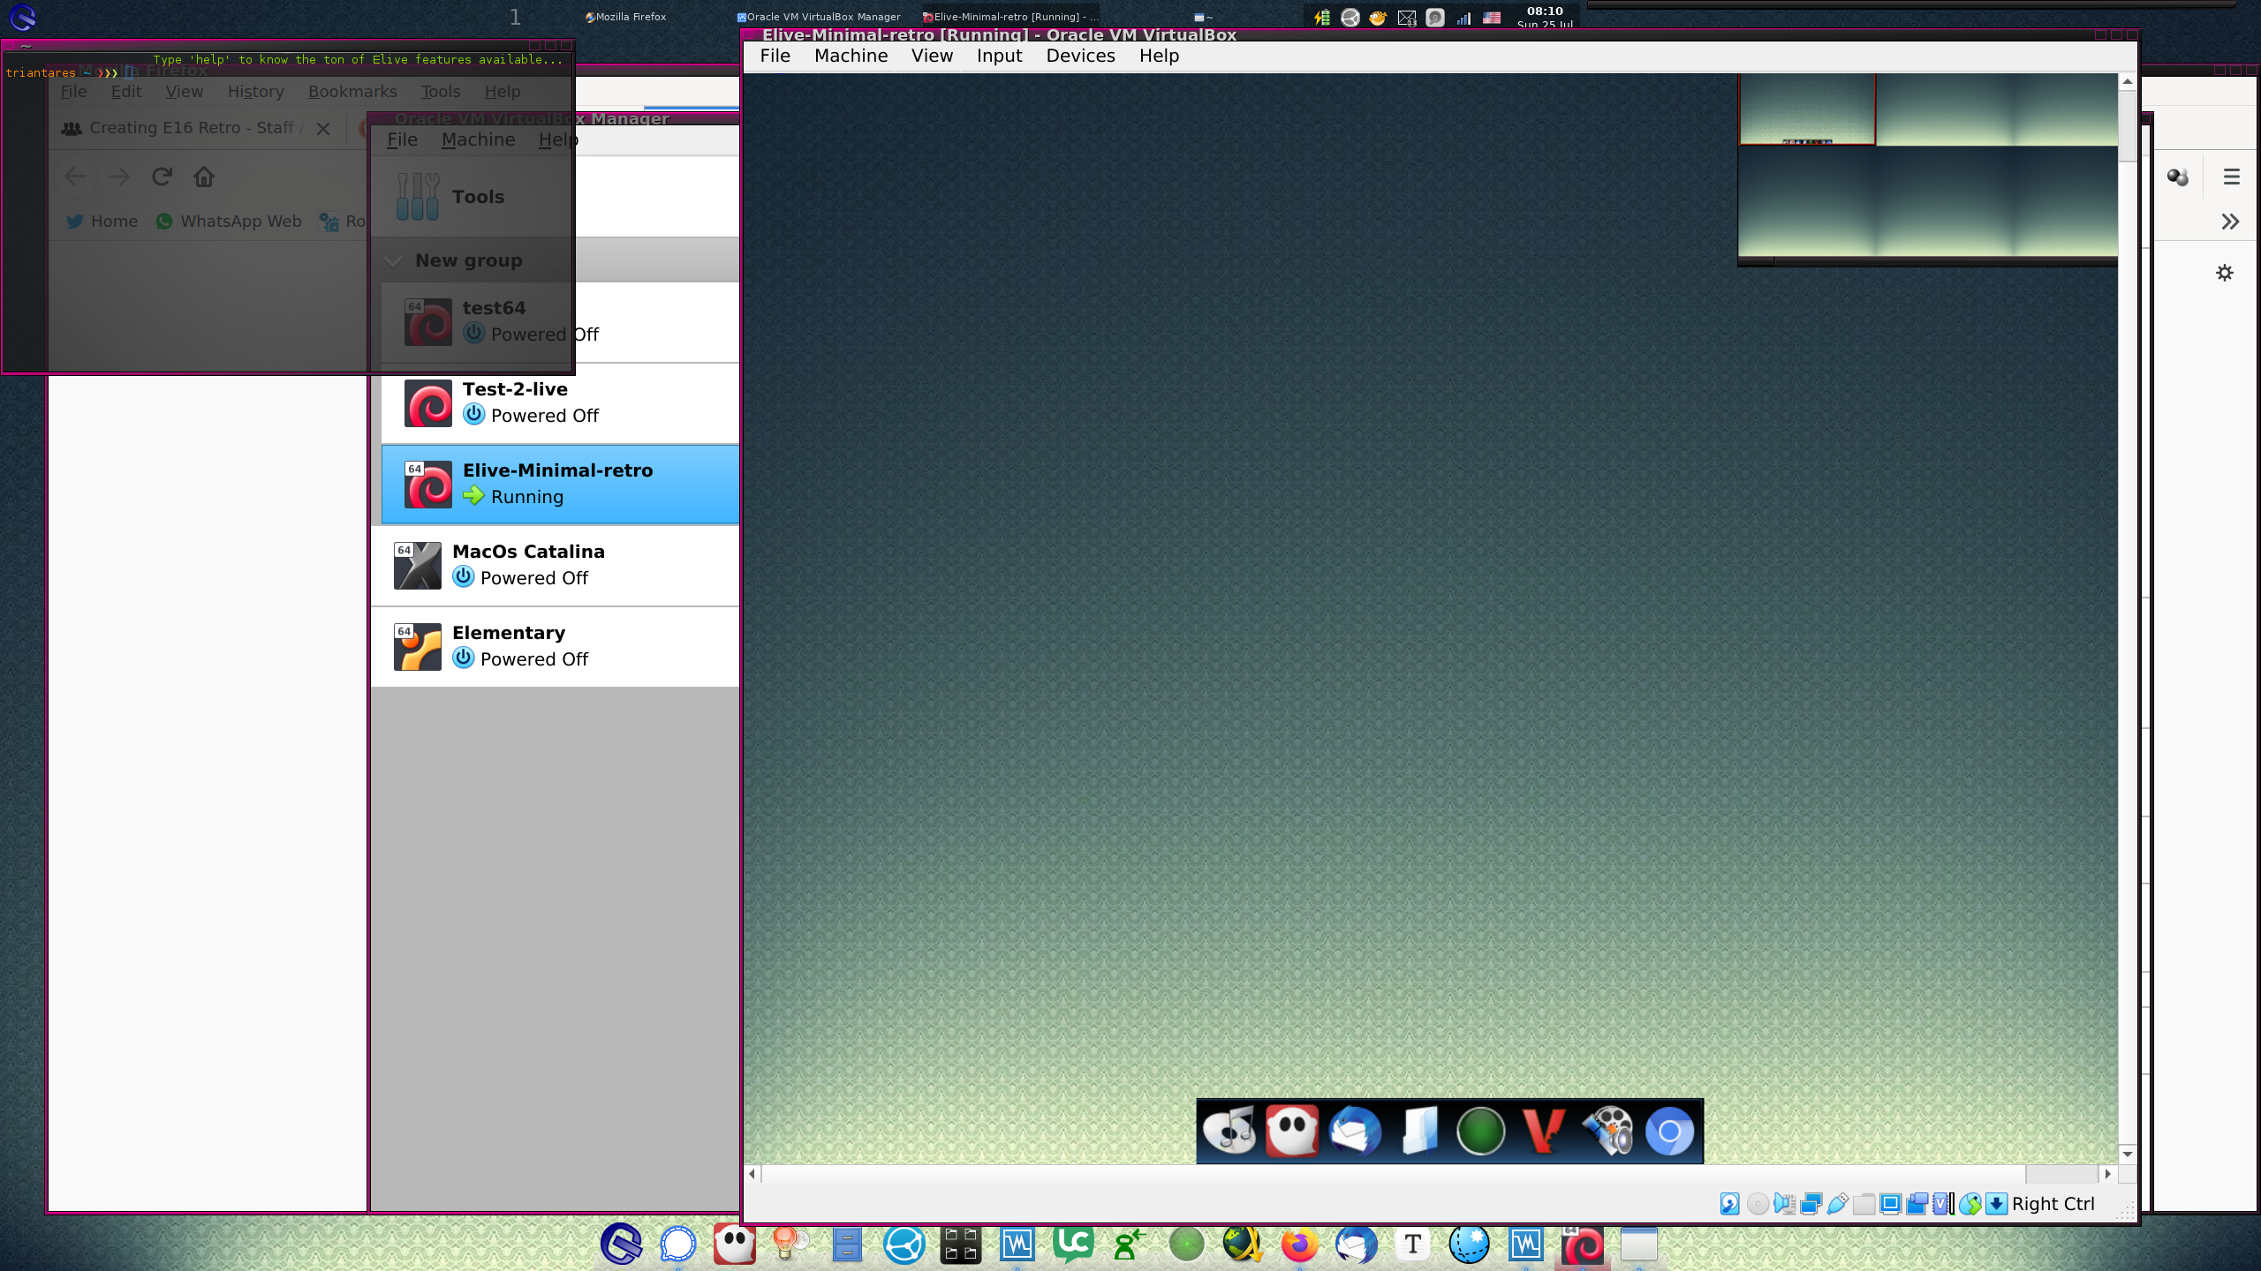Open the Devices menu in the VM window
This screenshot has height=1271, width=2261.
1080,56
